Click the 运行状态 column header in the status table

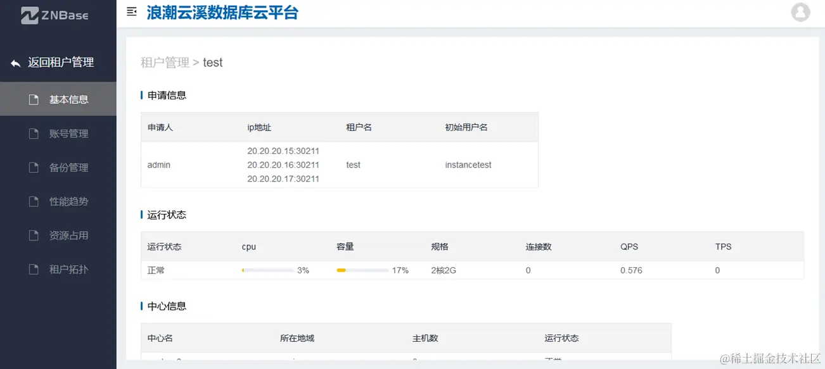164,247
